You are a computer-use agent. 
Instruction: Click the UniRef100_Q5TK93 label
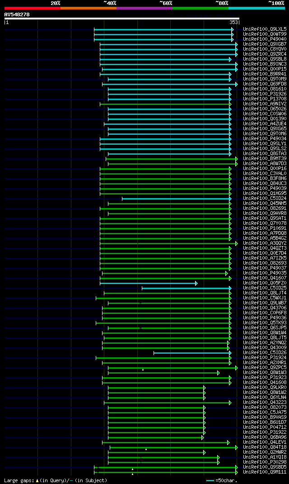point(265,323)
